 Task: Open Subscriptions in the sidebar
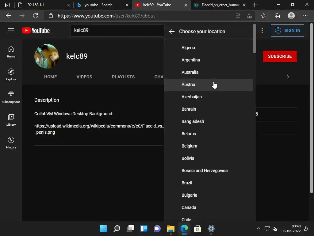pyautogui.click(x=11, y=97)
